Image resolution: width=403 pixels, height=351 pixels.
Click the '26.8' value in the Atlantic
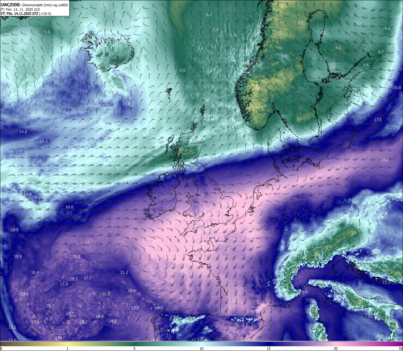click(99, 317)
